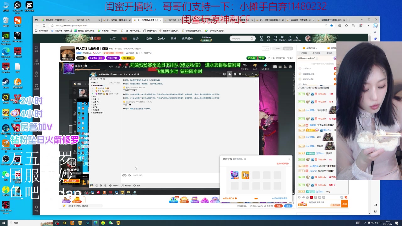Click 免费领1火箭 green banner
Image resolution: width=402 pixels, height=226 pixels.
[x=256, y=58]
